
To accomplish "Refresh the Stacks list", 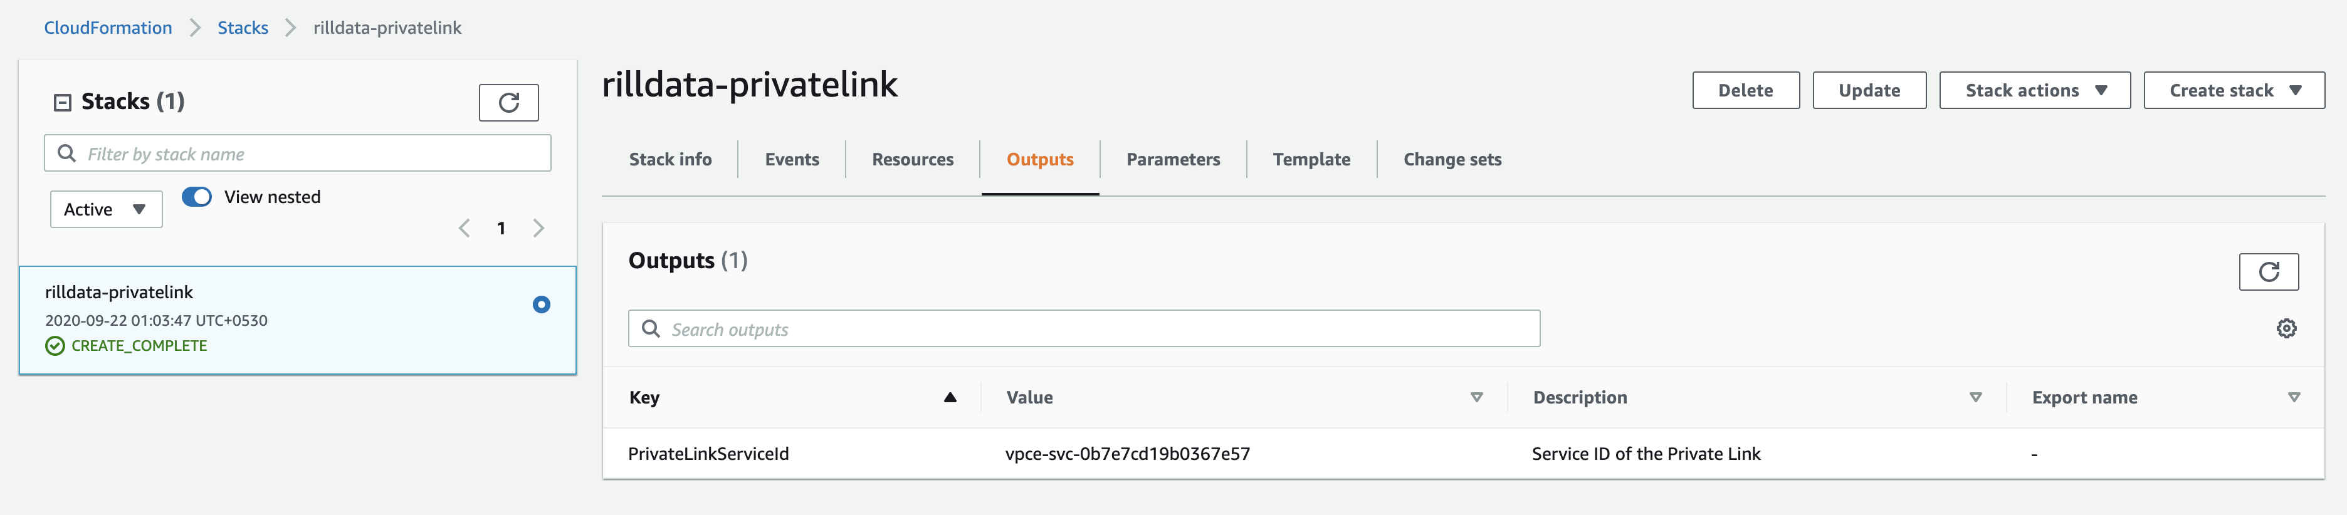I will tap(508, 102).
